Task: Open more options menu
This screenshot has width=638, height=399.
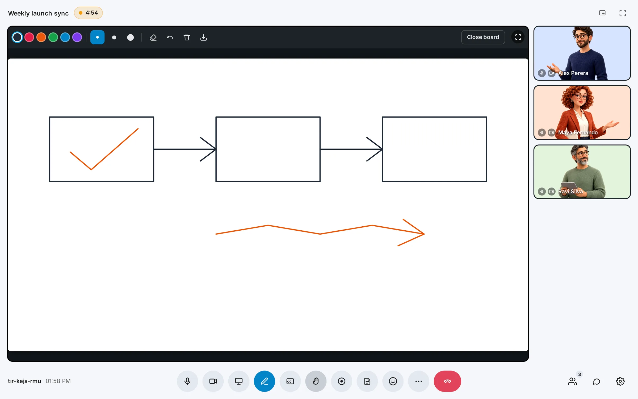Action: (x=419, y=381)
